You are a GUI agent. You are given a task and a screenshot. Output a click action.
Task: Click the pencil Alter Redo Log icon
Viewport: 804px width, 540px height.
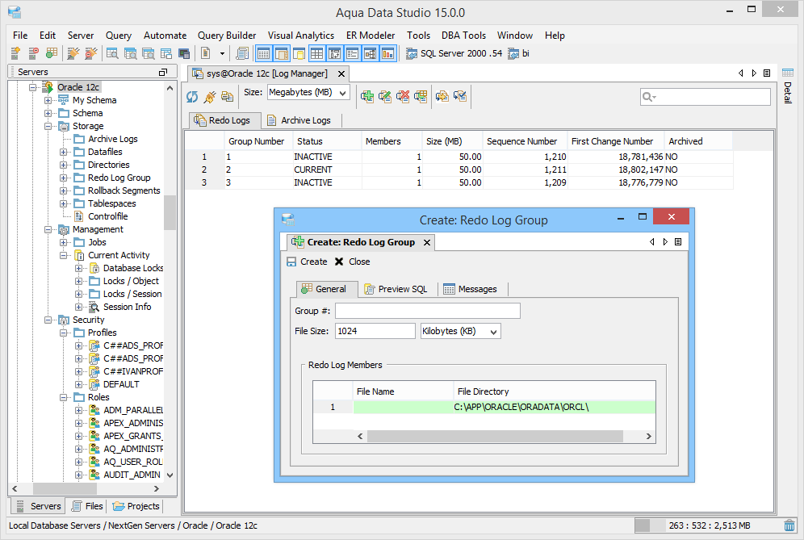coord(385,96)
